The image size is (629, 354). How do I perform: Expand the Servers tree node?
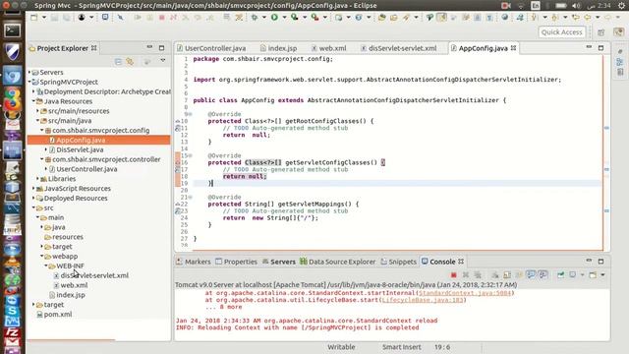point(29,72)
